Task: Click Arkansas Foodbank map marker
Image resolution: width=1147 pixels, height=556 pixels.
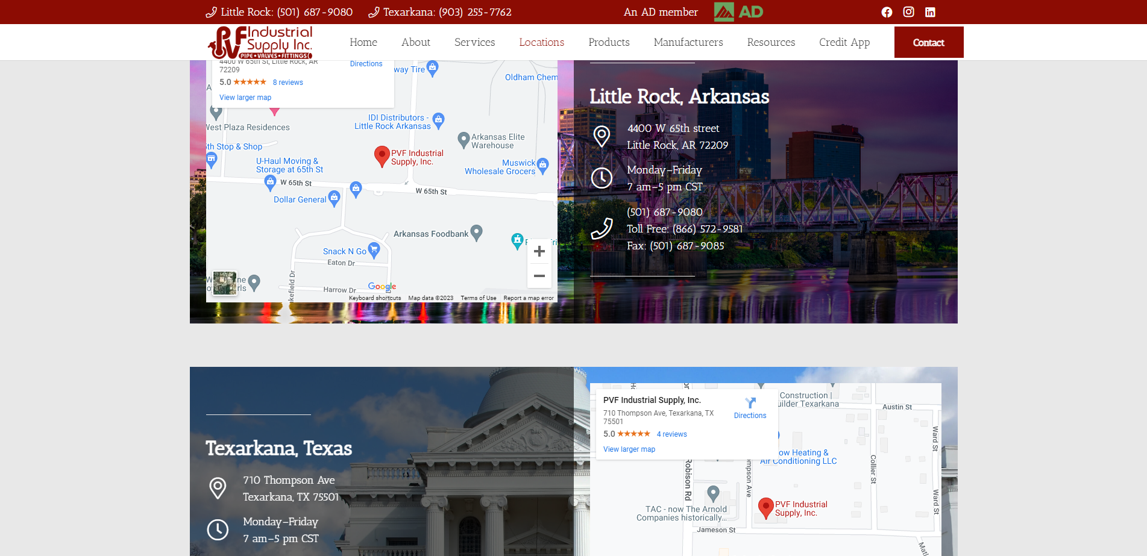Action: pyautogui.click(x=477, y=233)
